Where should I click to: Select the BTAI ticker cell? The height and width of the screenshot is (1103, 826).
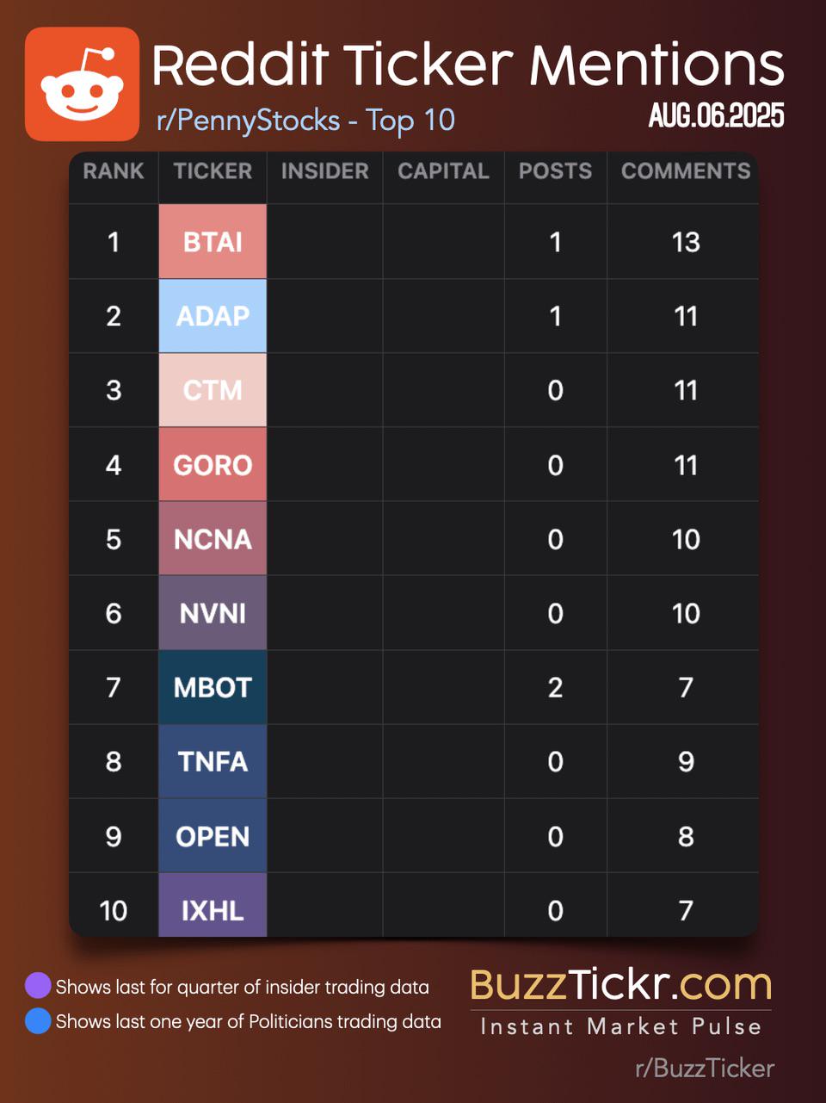tap(213, 241)
